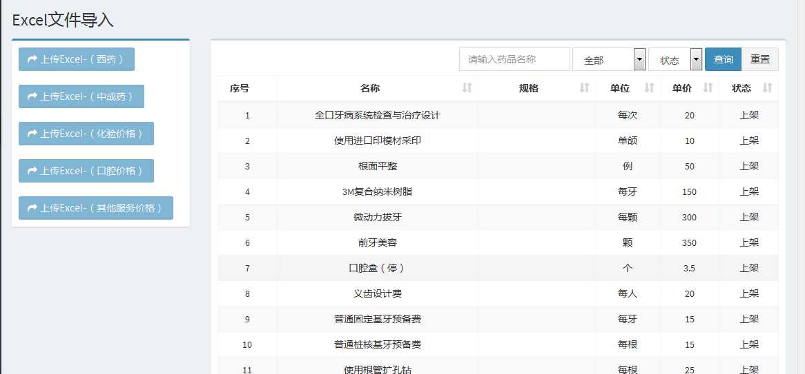This screenshot has width=805, height=374.
Task: Click 上架 status in row 5
Action: [x=749, y=217]
